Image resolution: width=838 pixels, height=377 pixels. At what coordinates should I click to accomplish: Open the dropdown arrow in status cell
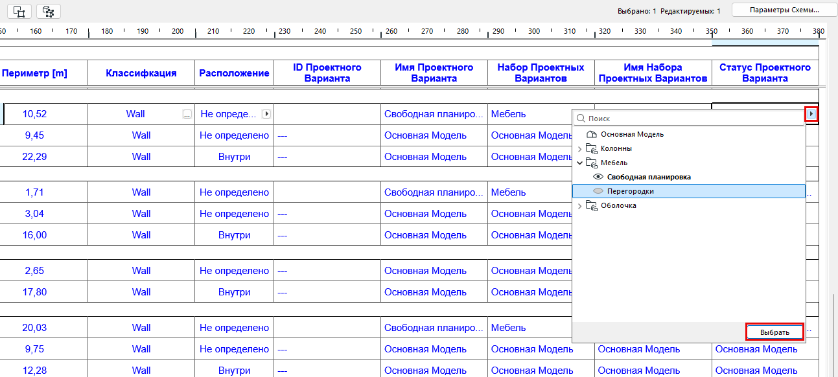coord(811,114)
